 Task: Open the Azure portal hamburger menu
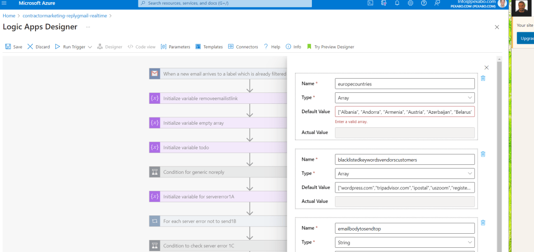pyautogui.click(x=4, y=3)
